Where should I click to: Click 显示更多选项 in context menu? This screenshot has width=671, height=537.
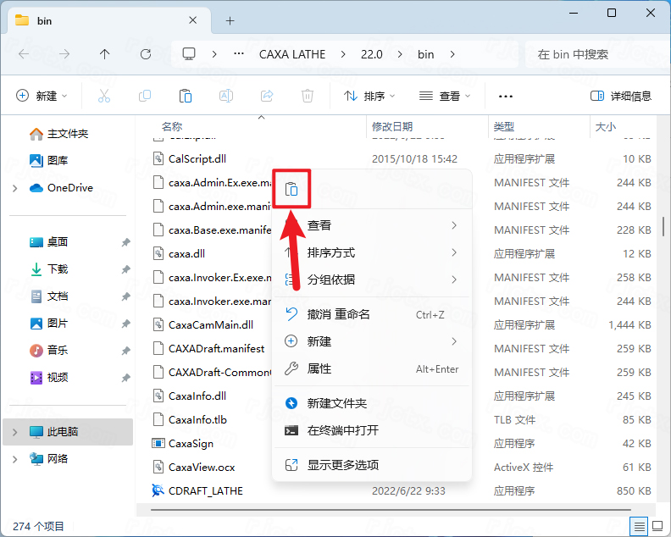[342, 465]
